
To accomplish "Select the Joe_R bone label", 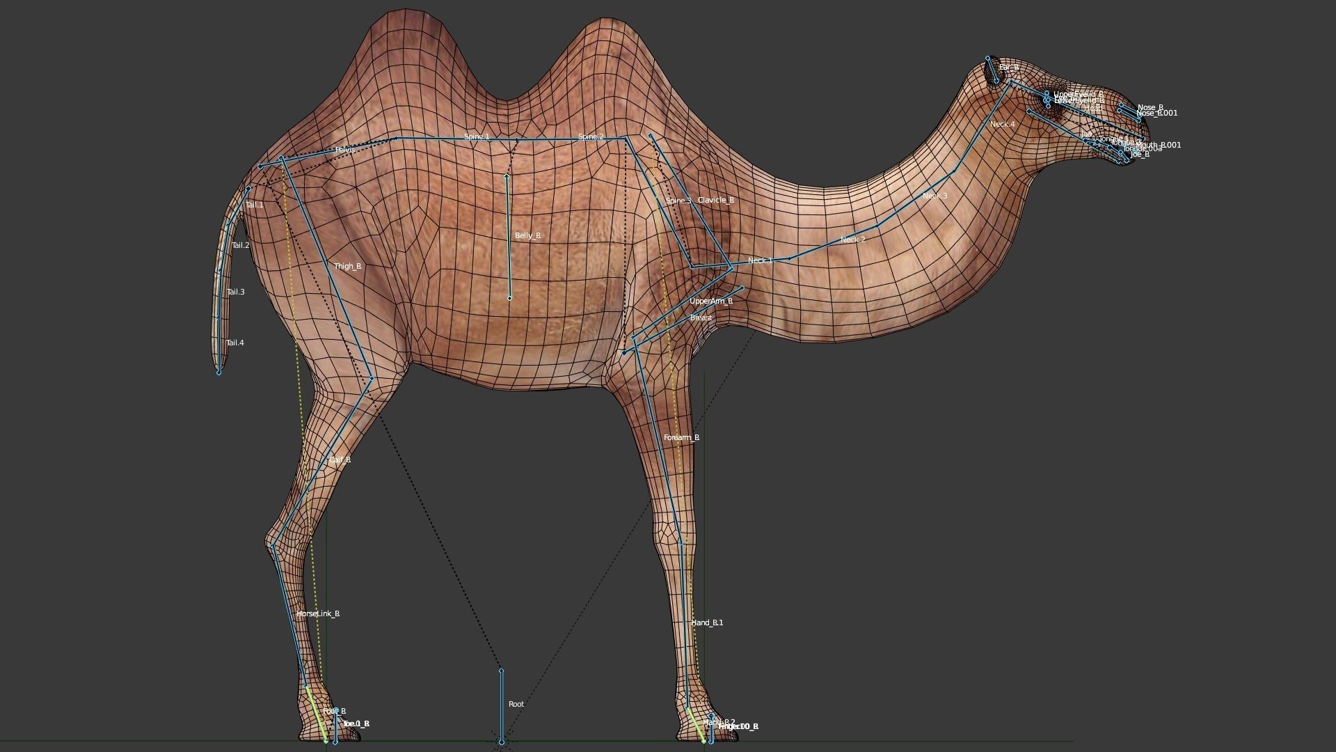I will [1140, 155].
